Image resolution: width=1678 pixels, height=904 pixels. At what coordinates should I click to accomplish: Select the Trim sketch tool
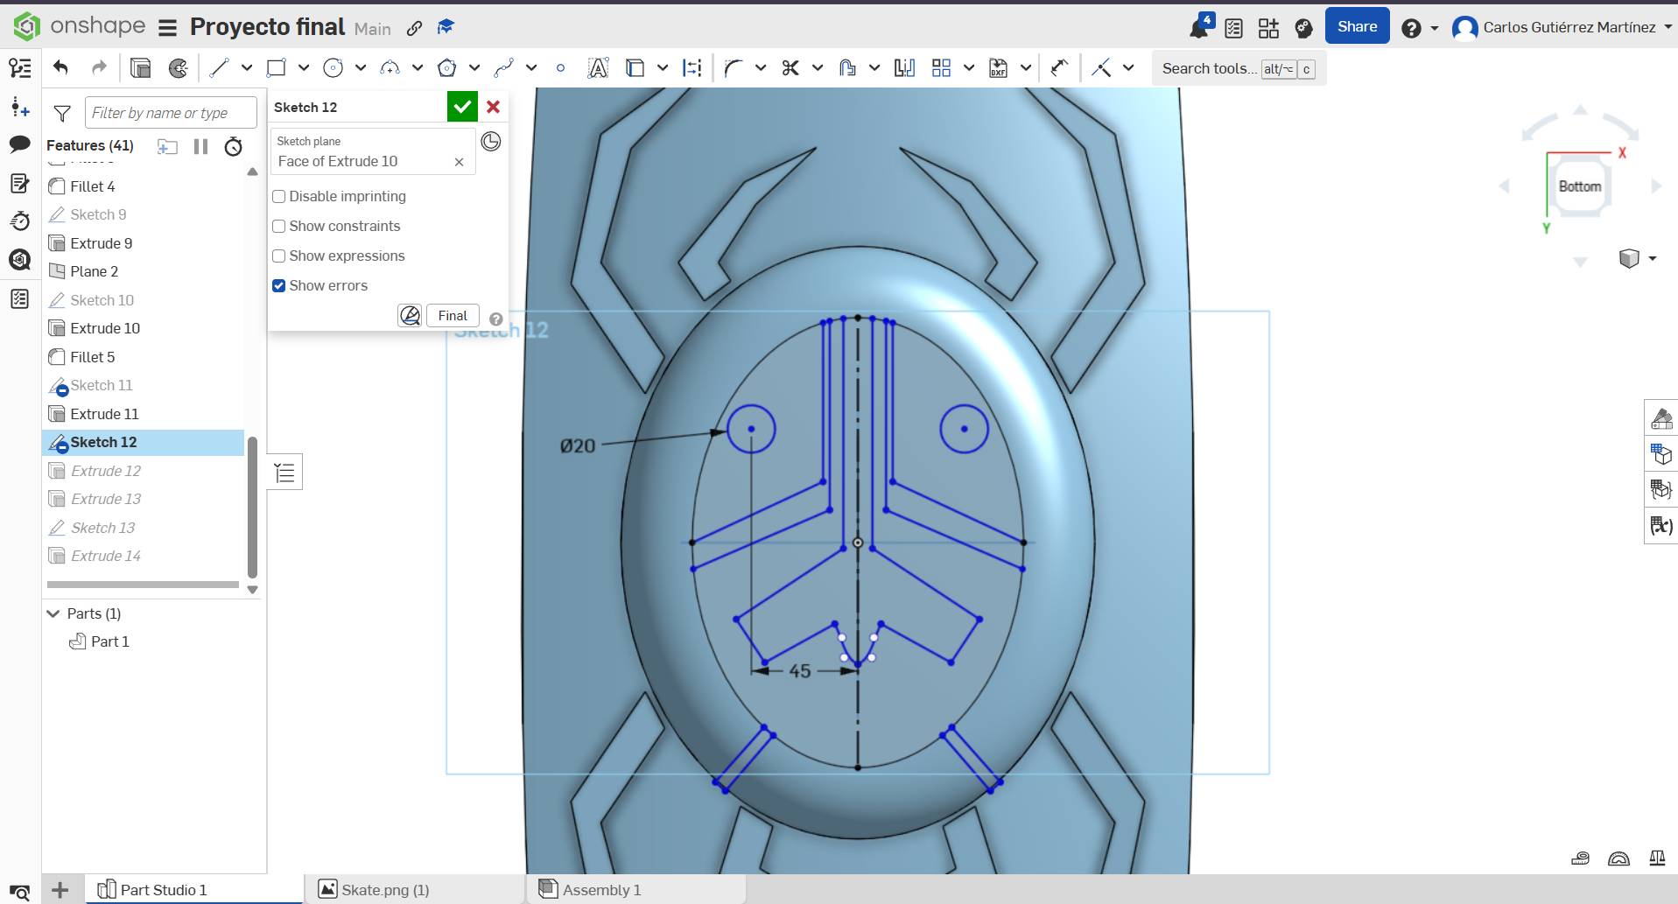[790, 67]
